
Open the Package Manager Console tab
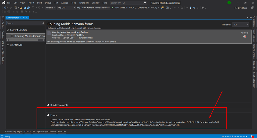[44, 131]
